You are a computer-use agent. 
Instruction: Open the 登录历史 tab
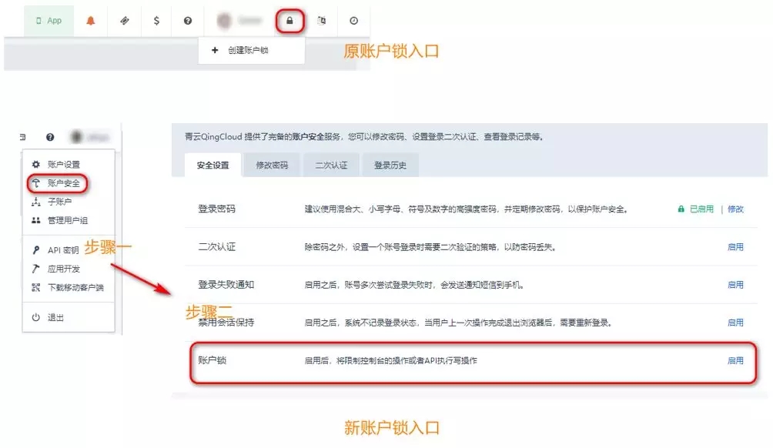tap(390, 165)
